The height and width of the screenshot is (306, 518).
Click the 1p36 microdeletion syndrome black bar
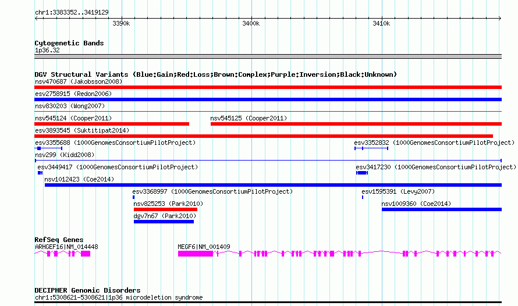[x=268, y=302]
